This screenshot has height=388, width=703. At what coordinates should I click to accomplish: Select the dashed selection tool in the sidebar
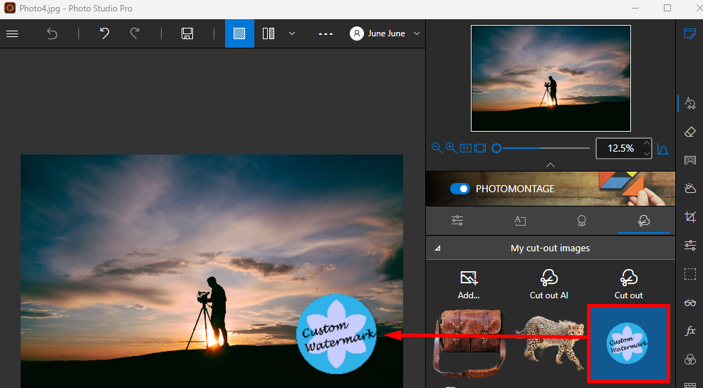pyautogui.click(x=690, y=274)
